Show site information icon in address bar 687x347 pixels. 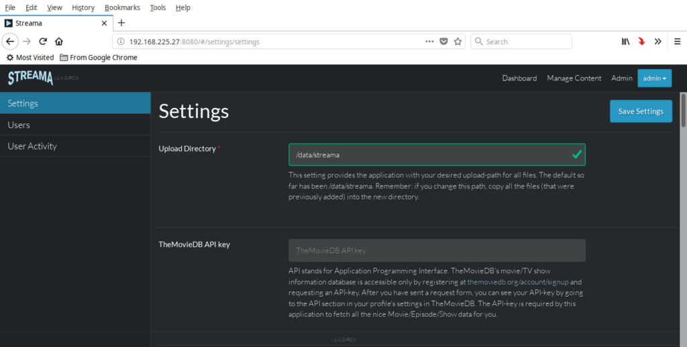click(x=121, y=42)
